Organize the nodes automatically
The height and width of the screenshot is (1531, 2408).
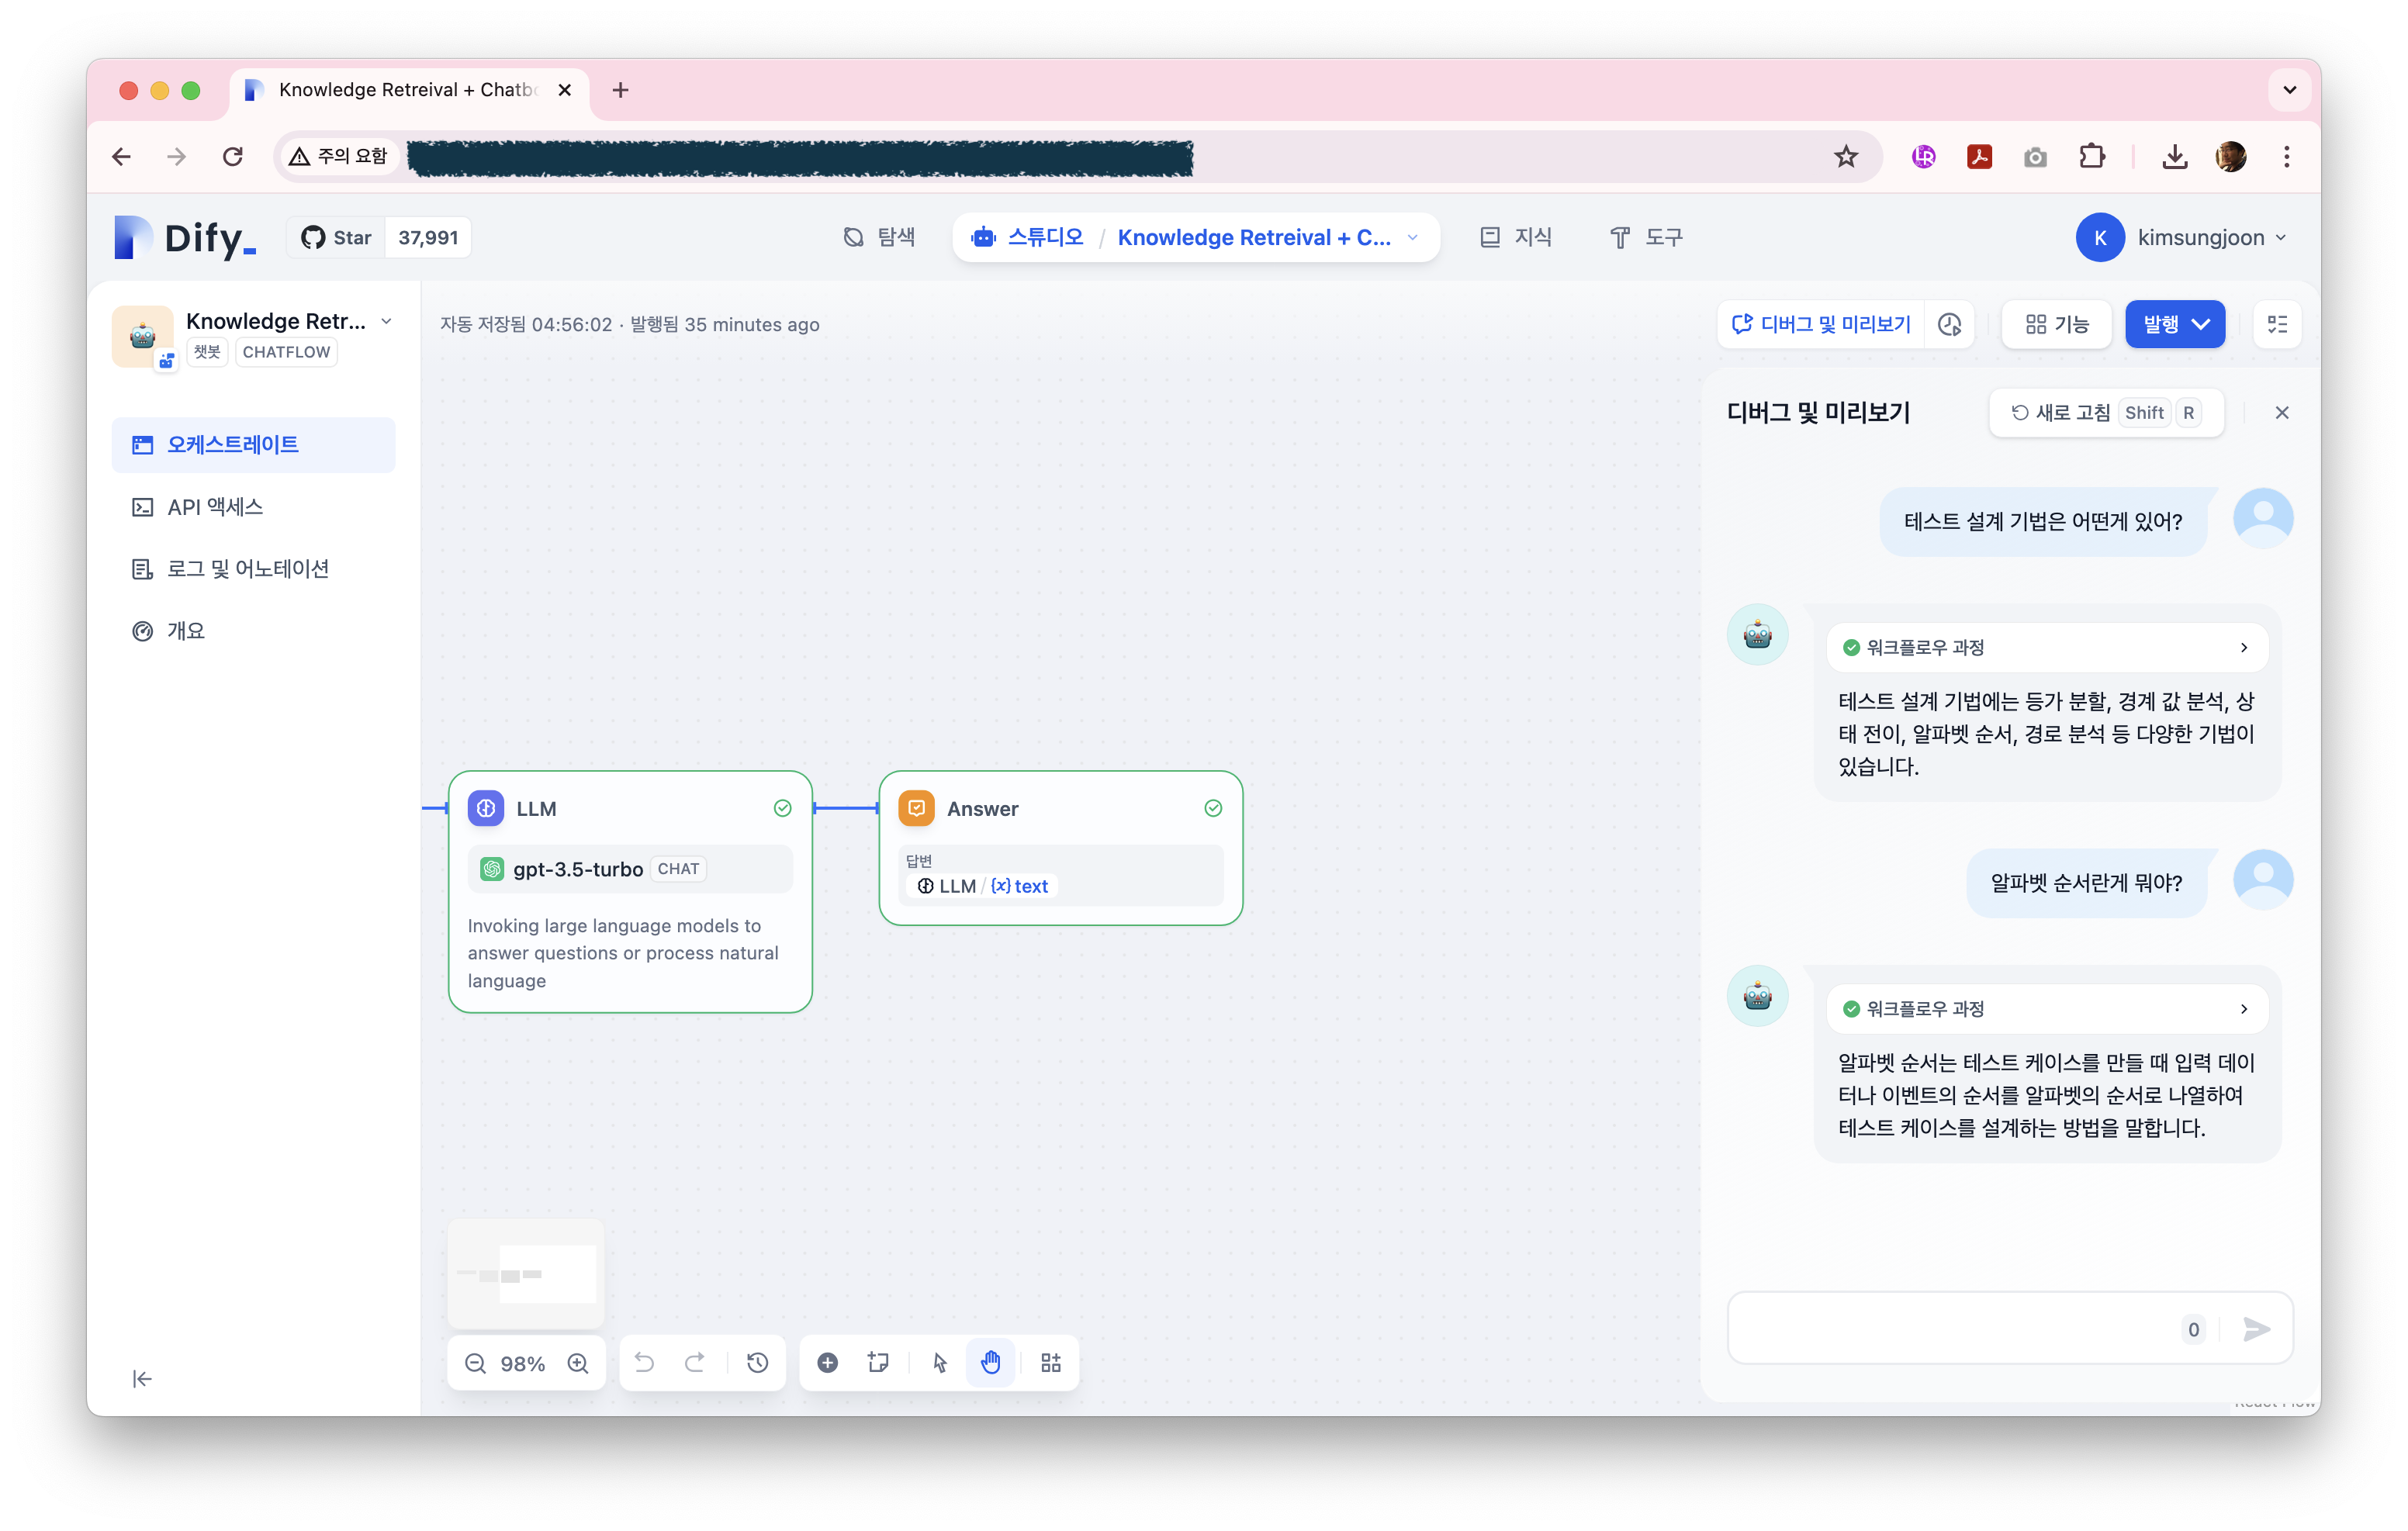click(x=1050, y=1362)
